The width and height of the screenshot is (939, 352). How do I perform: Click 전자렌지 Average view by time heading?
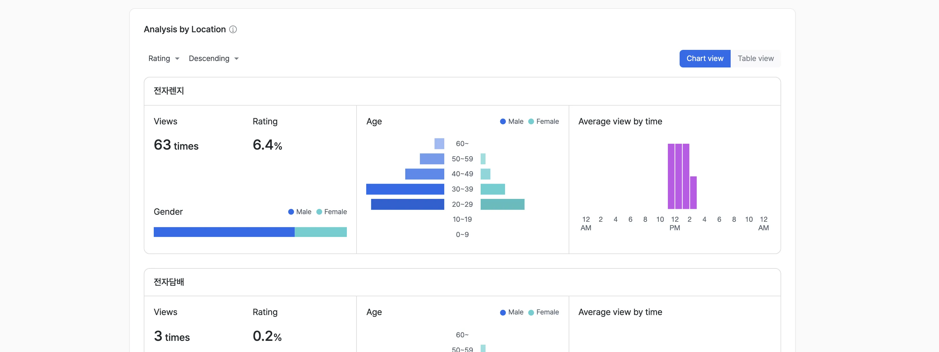tap(620, 122)
